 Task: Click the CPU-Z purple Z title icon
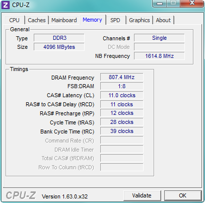(x=6, y=5)
